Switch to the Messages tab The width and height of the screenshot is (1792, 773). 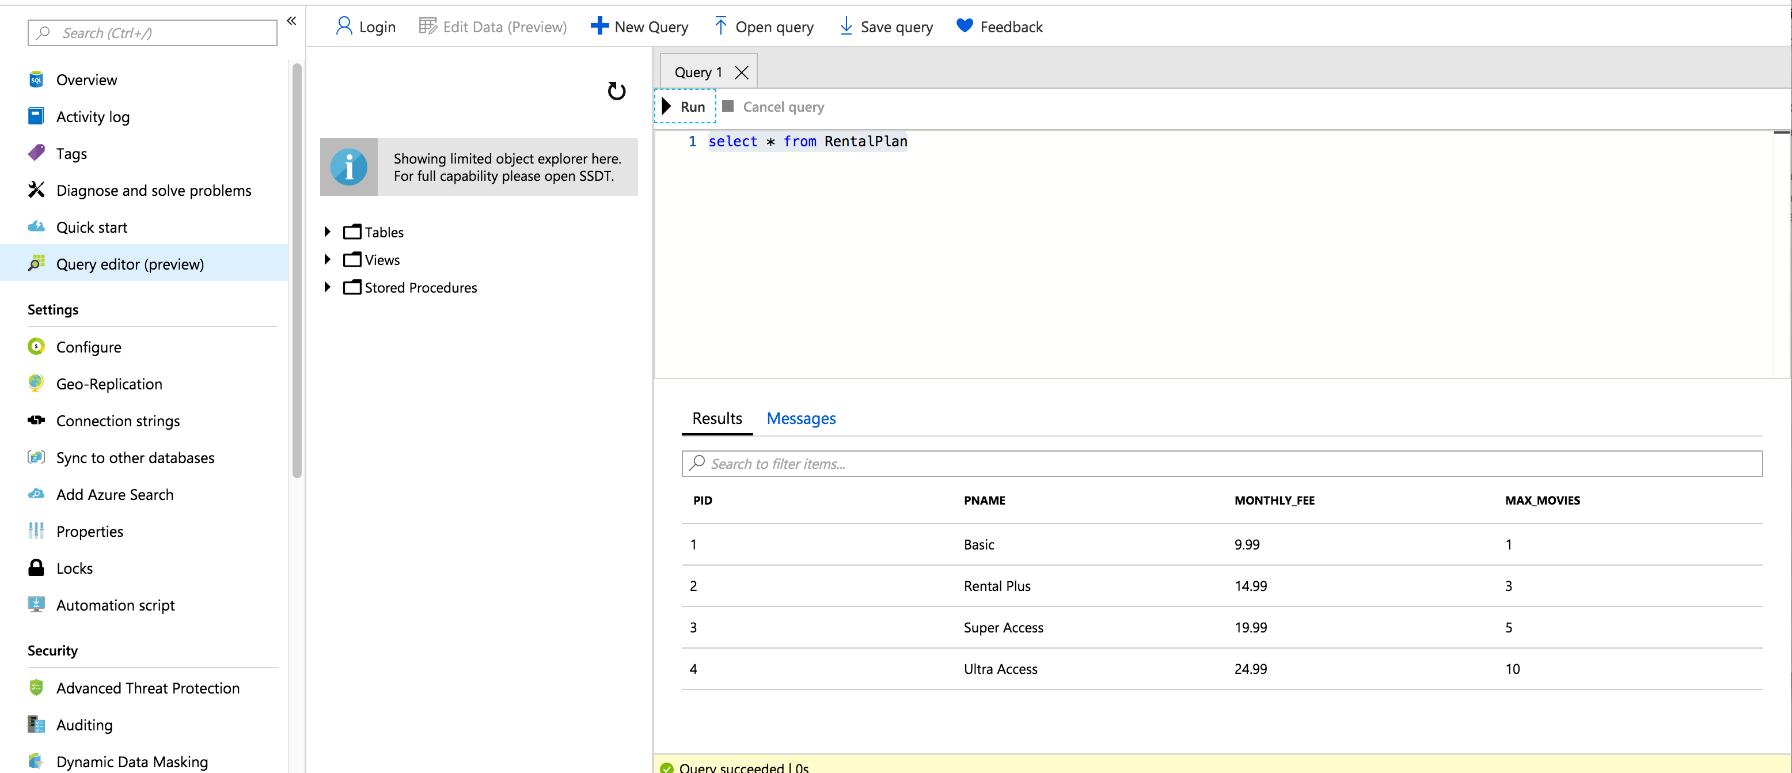tap(800, 418)
